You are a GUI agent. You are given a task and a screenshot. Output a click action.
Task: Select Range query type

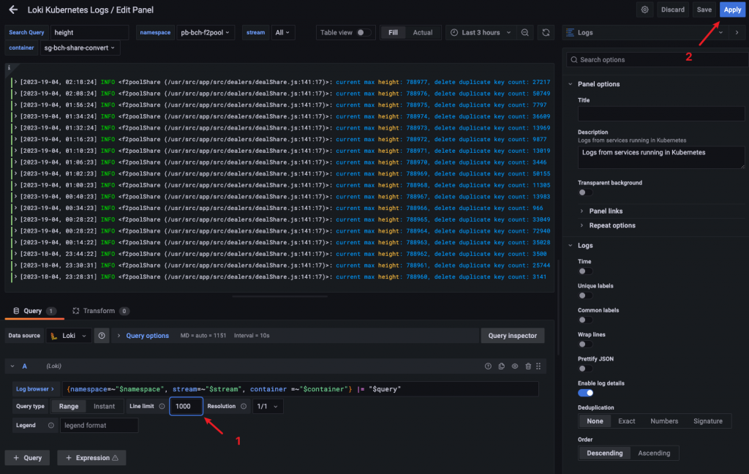click(68, 406)
